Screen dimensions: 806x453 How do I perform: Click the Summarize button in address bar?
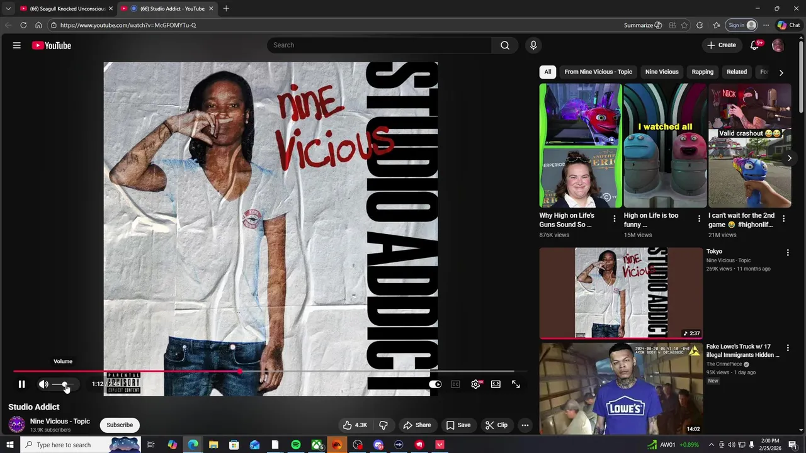point(643,25)
